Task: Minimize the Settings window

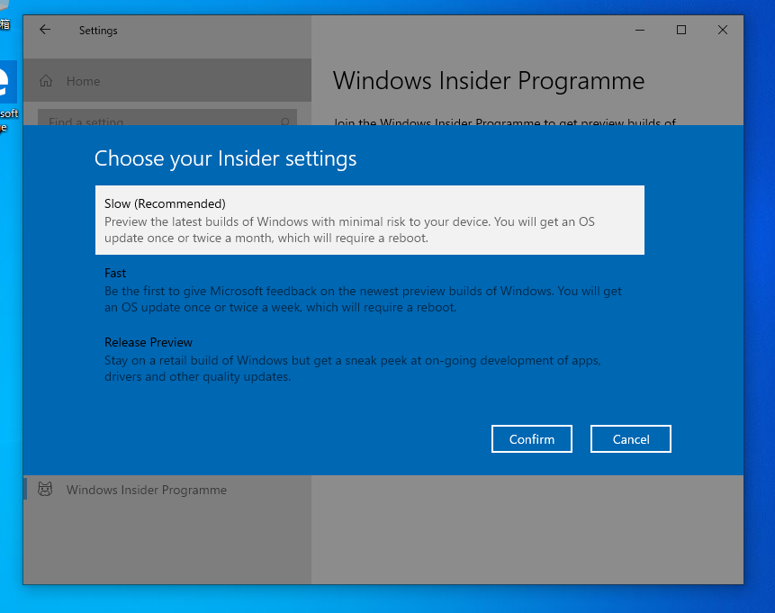Action: click(640, 30)
